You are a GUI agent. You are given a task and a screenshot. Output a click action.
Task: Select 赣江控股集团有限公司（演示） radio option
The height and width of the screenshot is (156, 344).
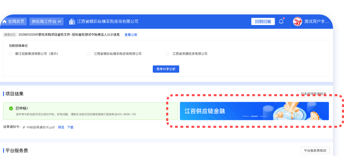pos(10,54)
